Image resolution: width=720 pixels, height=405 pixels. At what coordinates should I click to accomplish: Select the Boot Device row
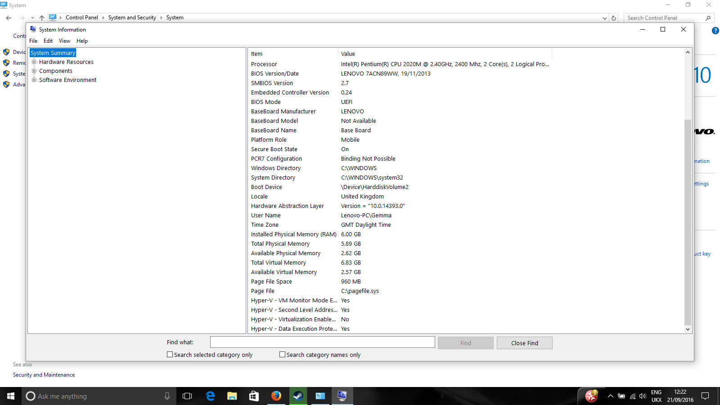click(x=400, y=187)
